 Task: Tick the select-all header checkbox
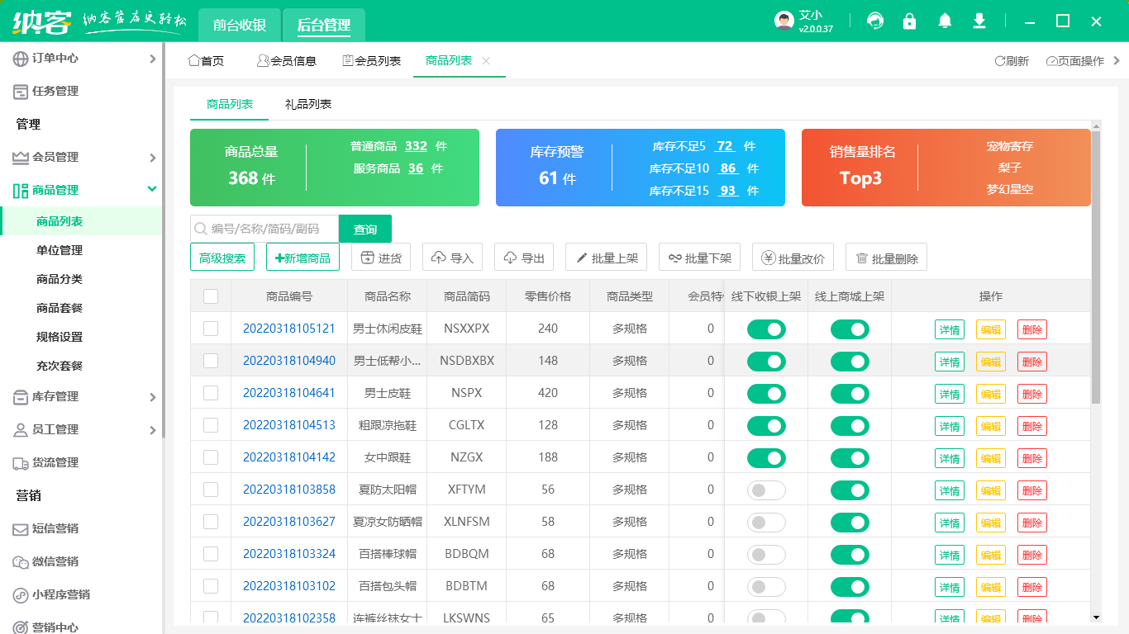pos(211,296)
